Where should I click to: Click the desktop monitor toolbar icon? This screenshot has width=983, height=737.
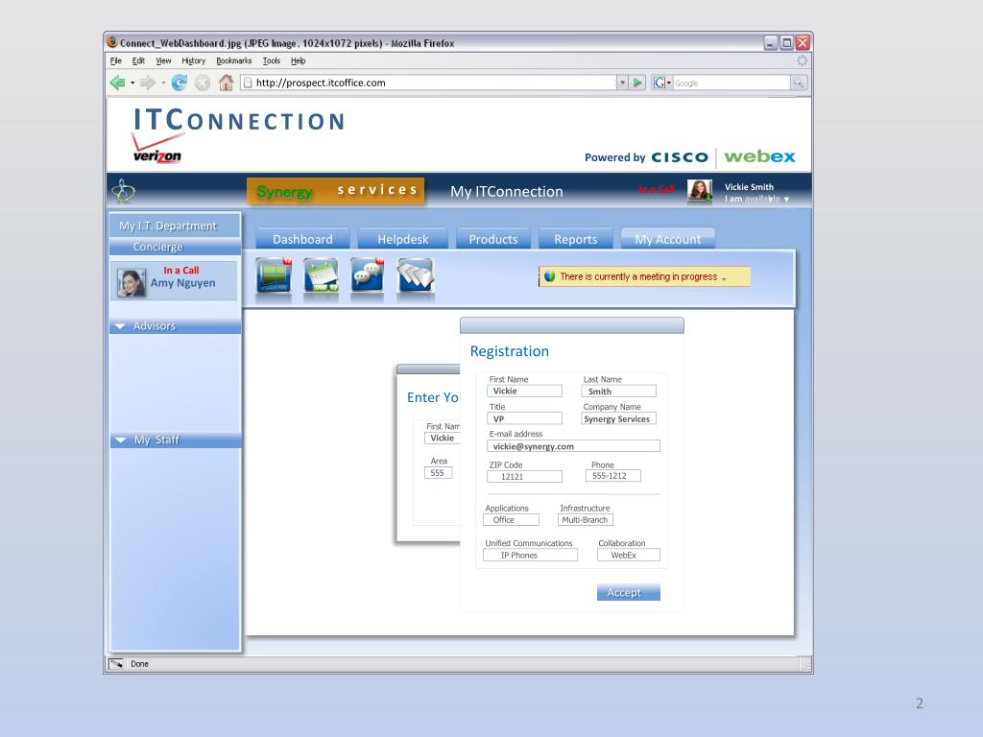tap(274, 275)
